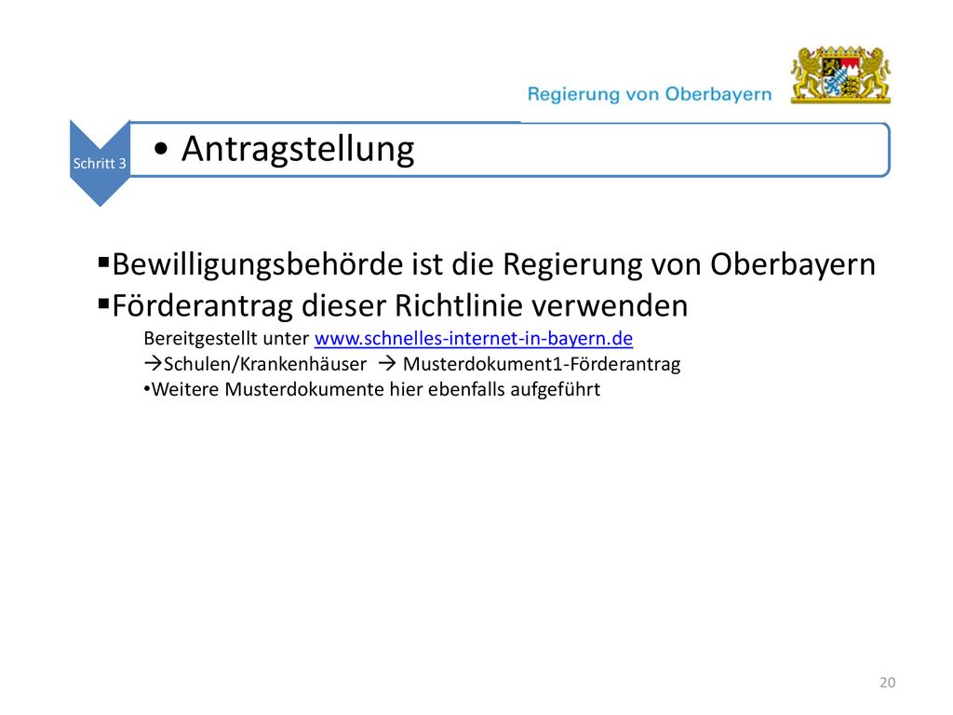Image resolution: width=953 pixels, height=715 pixels.
Task: Select the Förderantrag dieser Richtlinie verwenden line
Action: (x=393, y=305)
